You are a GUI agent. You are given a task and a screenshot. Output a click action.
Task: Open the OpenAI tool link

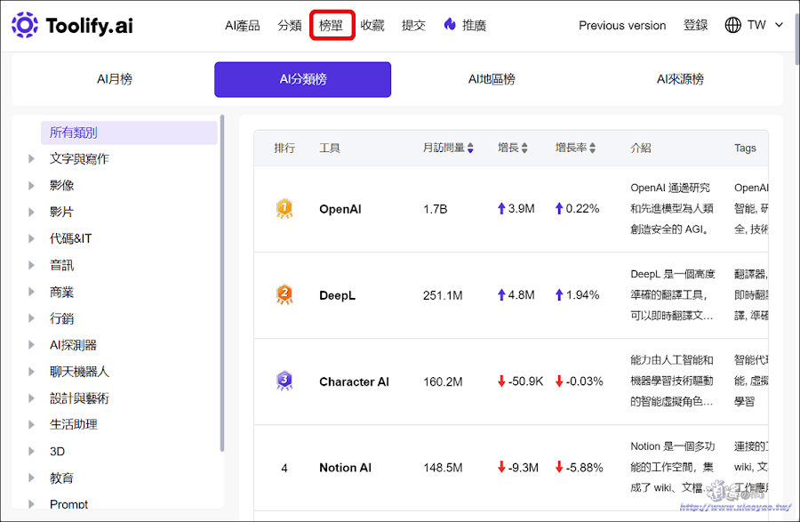[340, 209]
